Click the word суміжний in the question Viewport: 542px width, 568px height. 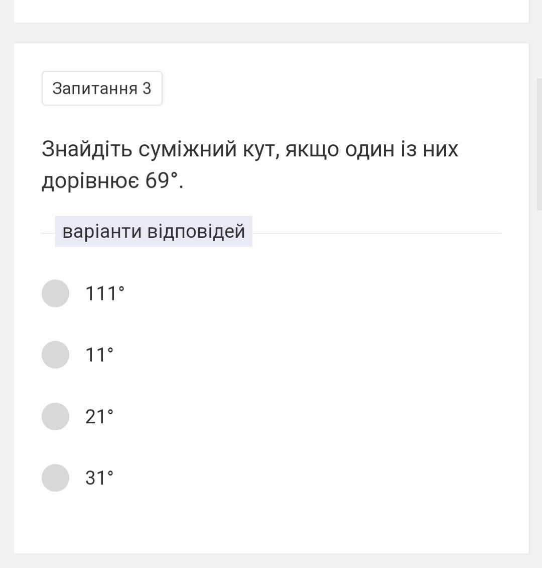188,149
